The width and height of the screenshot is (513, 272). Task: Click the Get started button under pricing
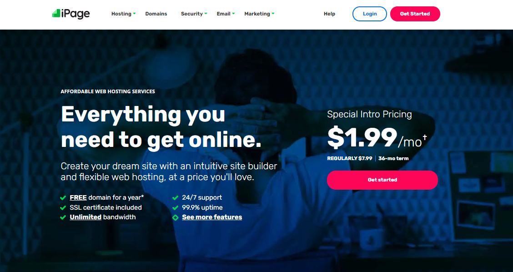click(382, 180)
